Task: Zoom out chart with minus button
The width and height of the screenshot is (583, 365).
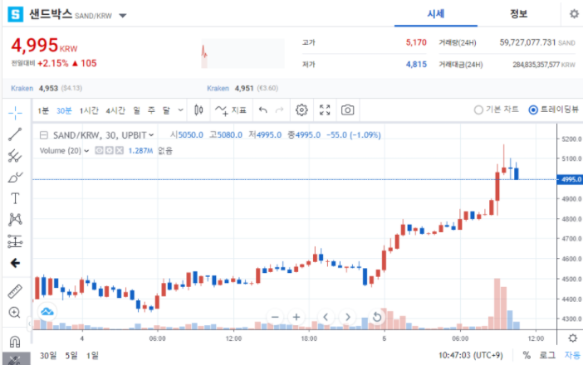Action: pyautogui.click(x=275, y=317)
